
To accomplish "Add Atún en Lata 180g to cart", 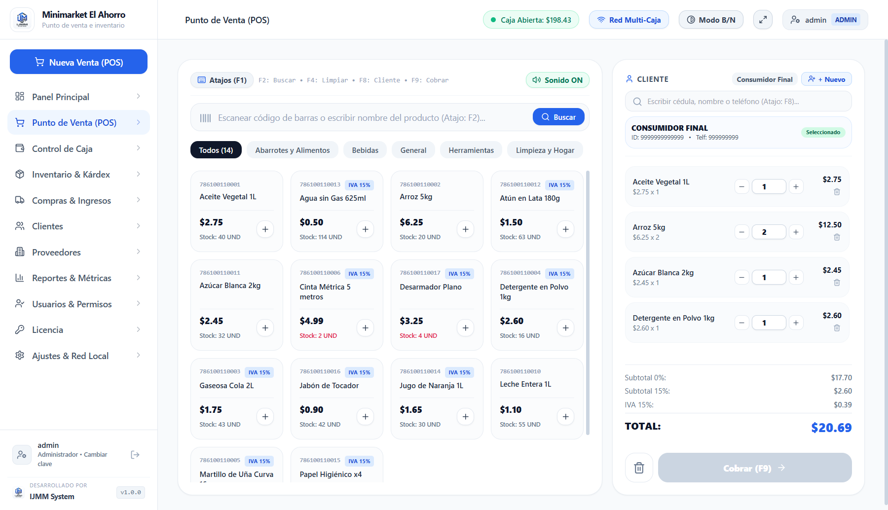I will click(565, 229).
